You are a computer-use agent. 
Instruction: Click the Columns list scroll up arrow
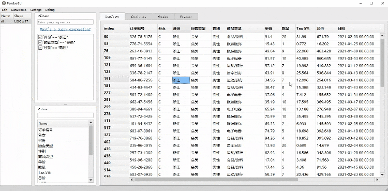coord(91,122)
